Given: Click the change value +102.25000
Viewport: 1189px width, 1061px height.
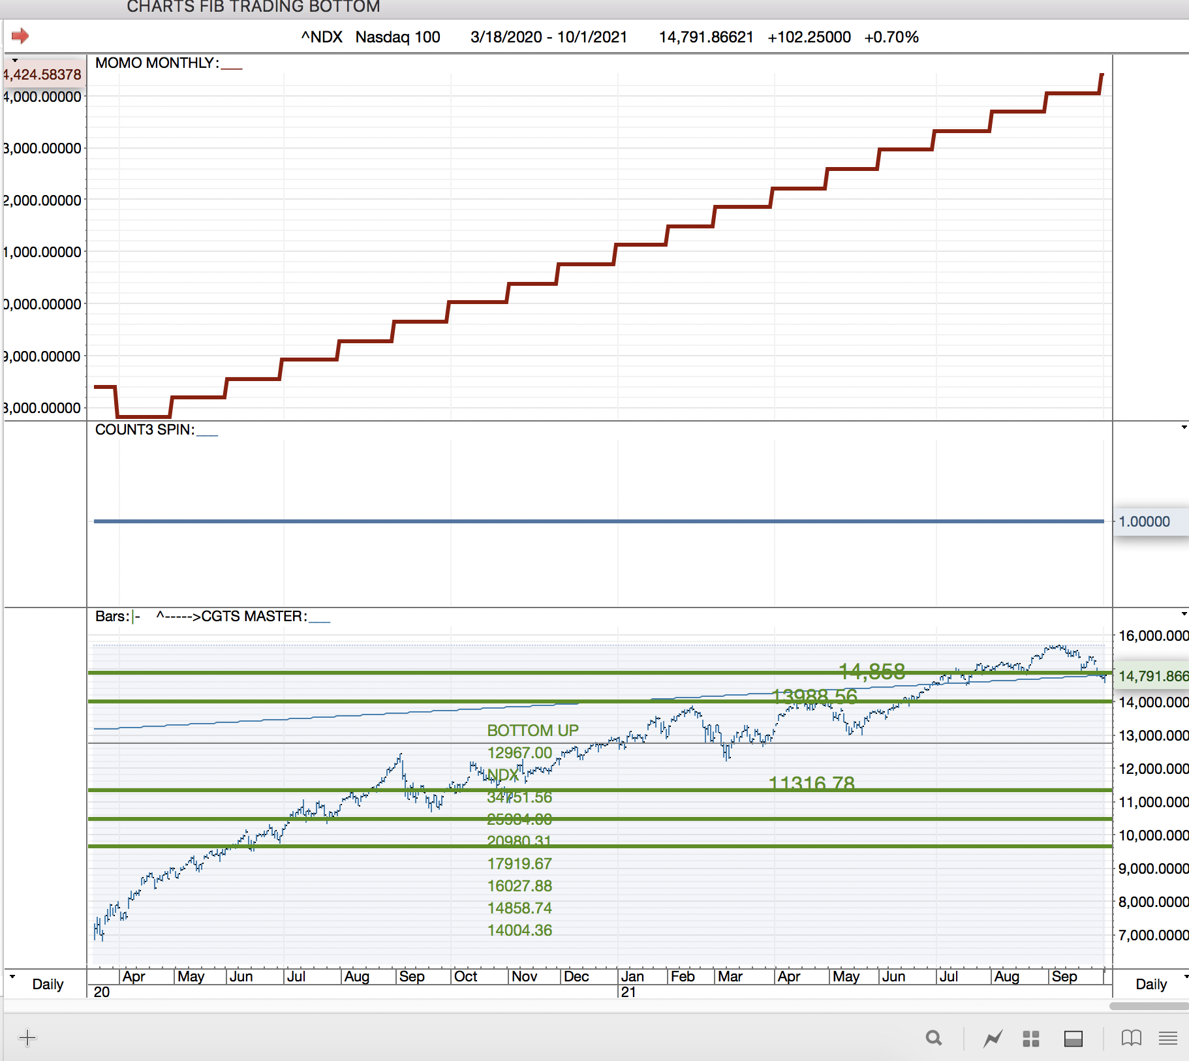Looking at the screenshot, I should 809,37.
